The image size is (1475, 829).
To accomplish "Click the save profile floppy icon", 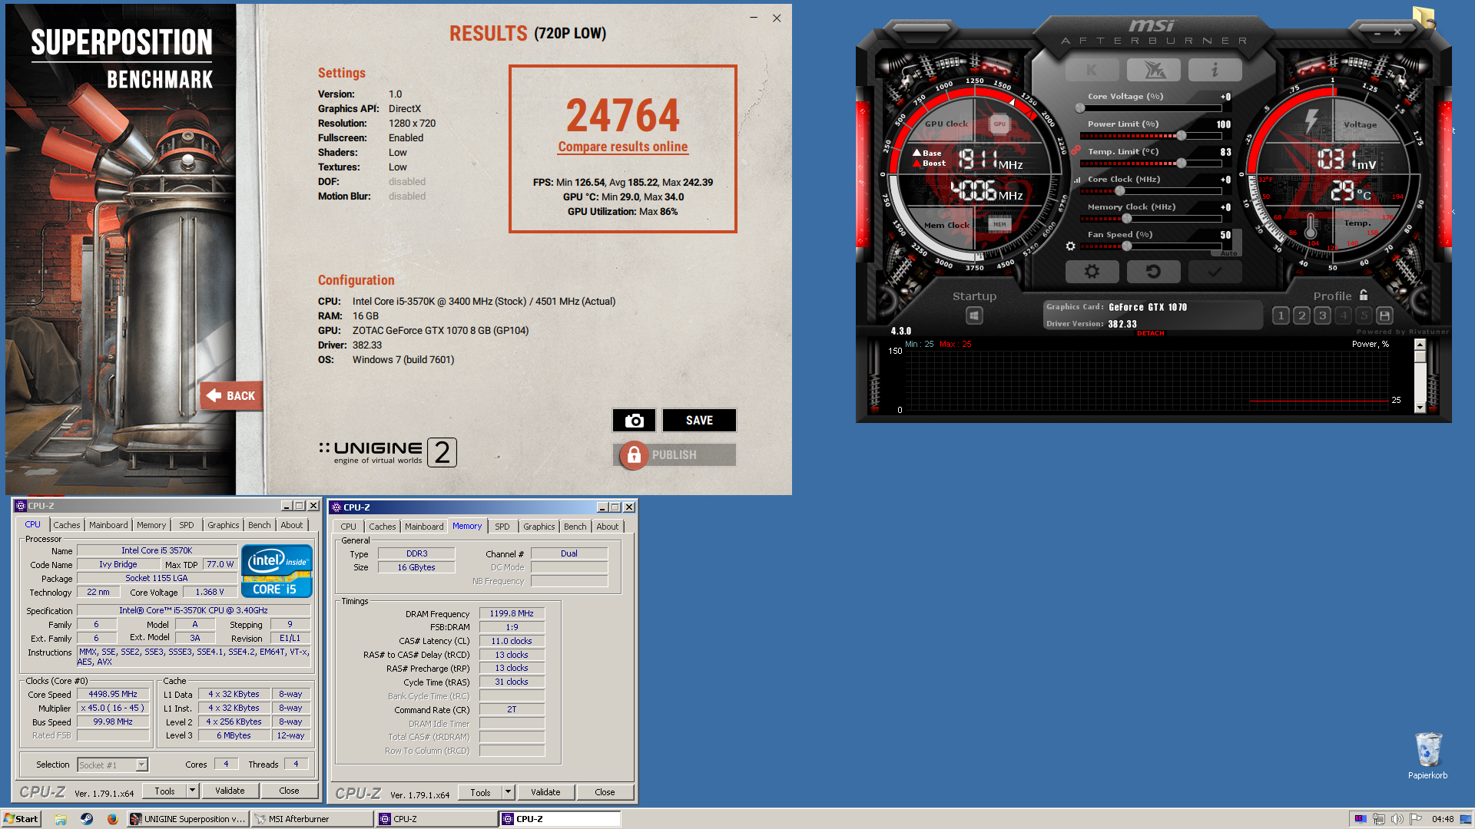I will 1384,315.
